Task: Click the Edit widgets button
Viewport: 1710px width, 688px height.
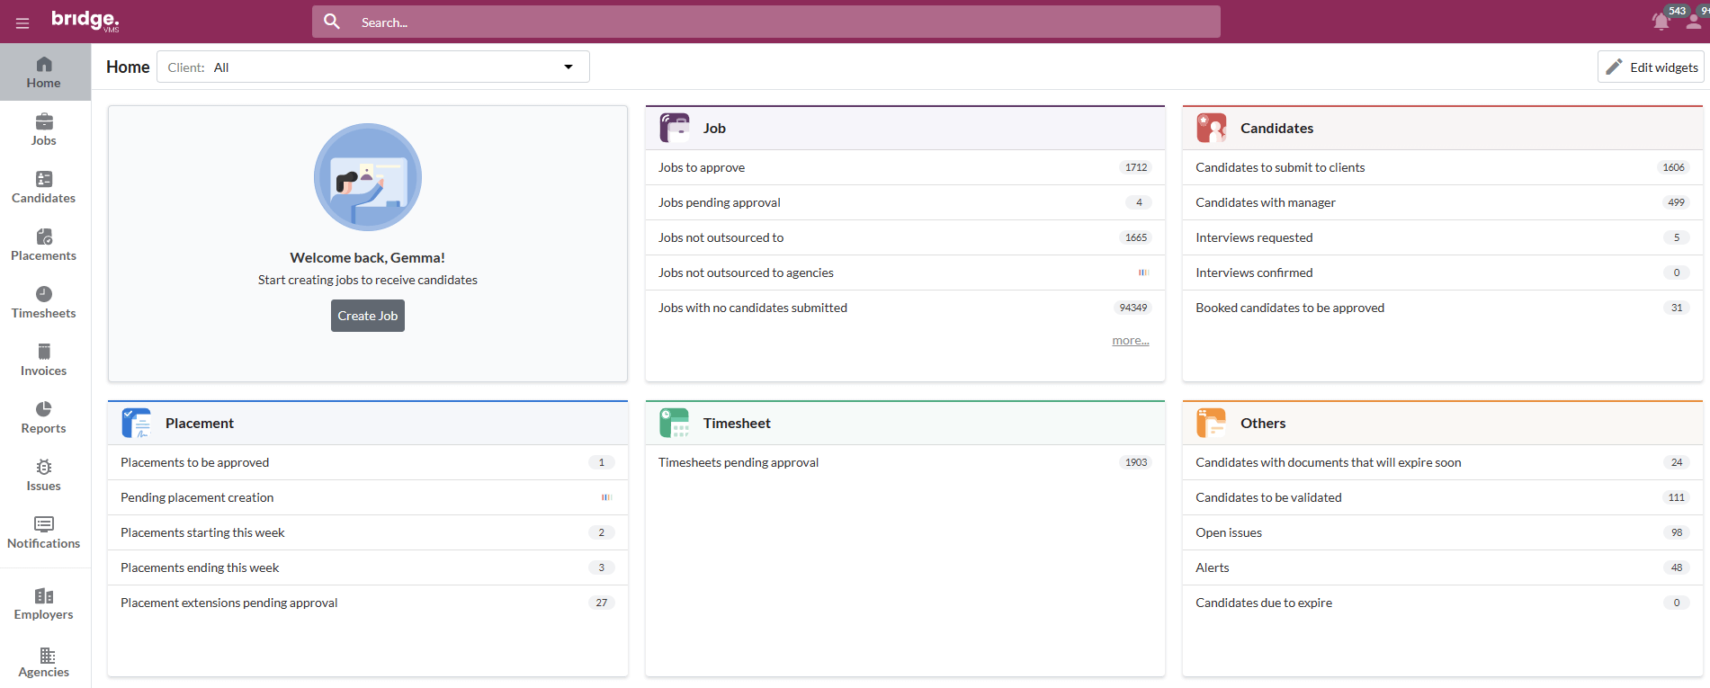Action: click(x=1651, y=67)
